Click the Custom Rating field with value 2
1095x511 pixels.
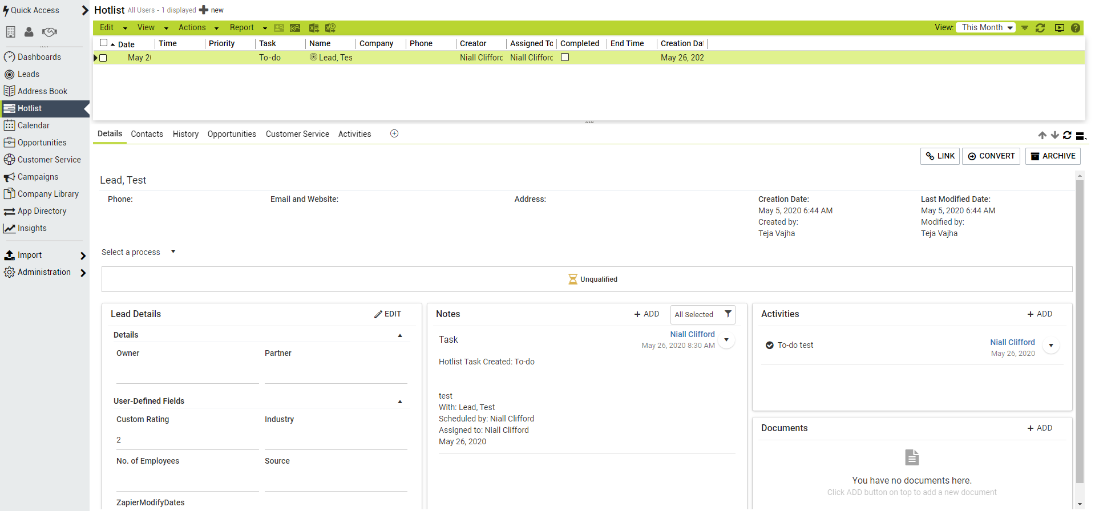pos(187,440)
